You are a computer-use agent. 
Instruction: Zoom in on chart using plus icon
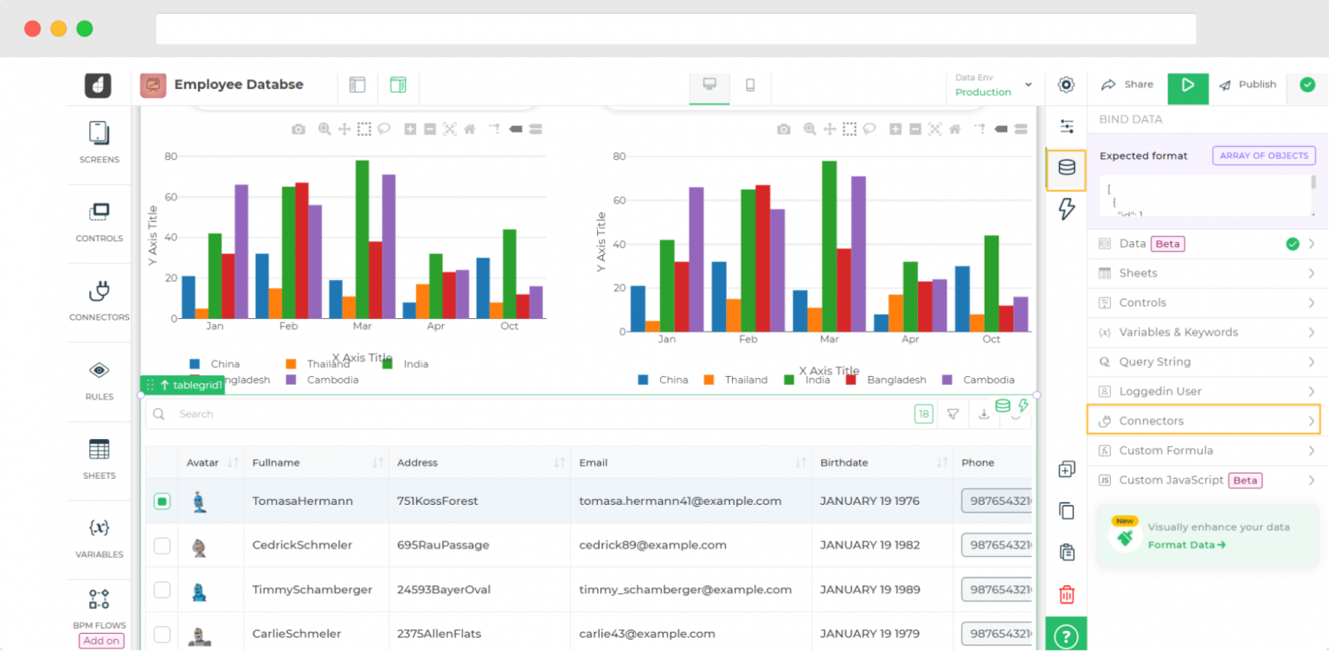[x=409, y=128]
